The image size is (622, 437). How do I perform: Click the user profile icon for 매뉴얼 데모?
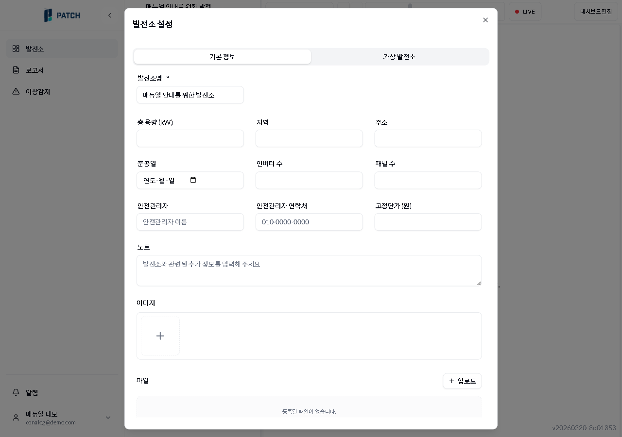point(16,418)
